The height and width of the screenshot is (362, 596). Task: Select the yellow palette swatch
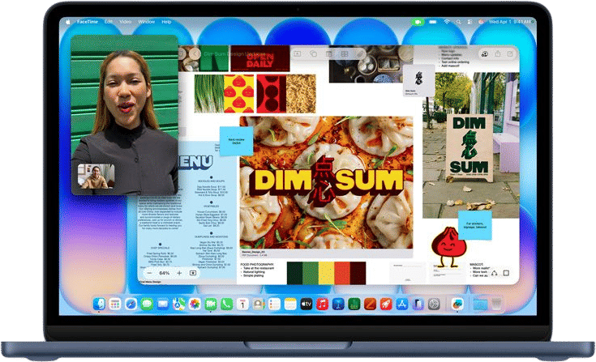click(326, 273)
